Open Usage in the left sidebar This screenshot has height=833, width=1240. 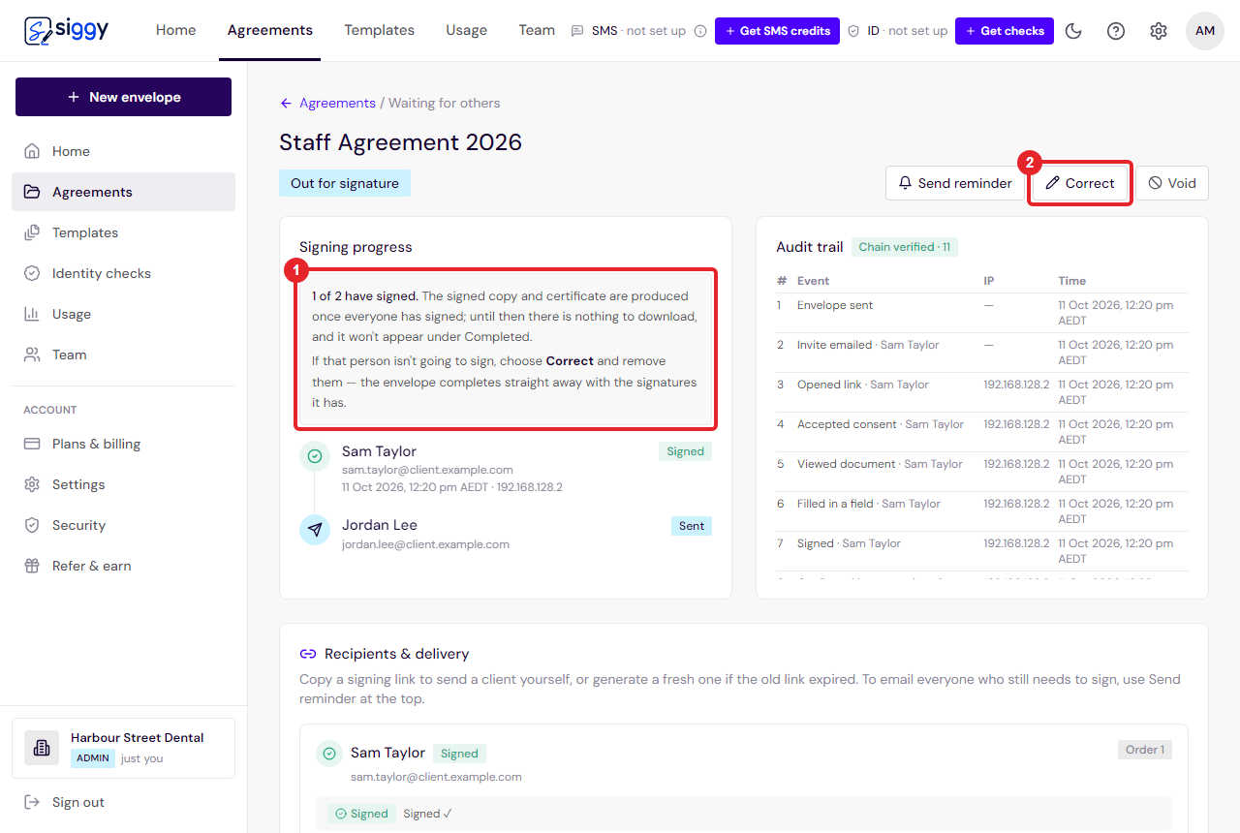click(x=123, y=314)
